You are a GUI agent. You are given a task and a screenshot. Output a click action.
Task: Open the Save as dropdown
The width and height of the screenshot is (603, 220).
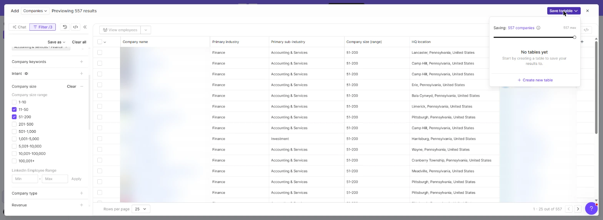click(57, 42)
